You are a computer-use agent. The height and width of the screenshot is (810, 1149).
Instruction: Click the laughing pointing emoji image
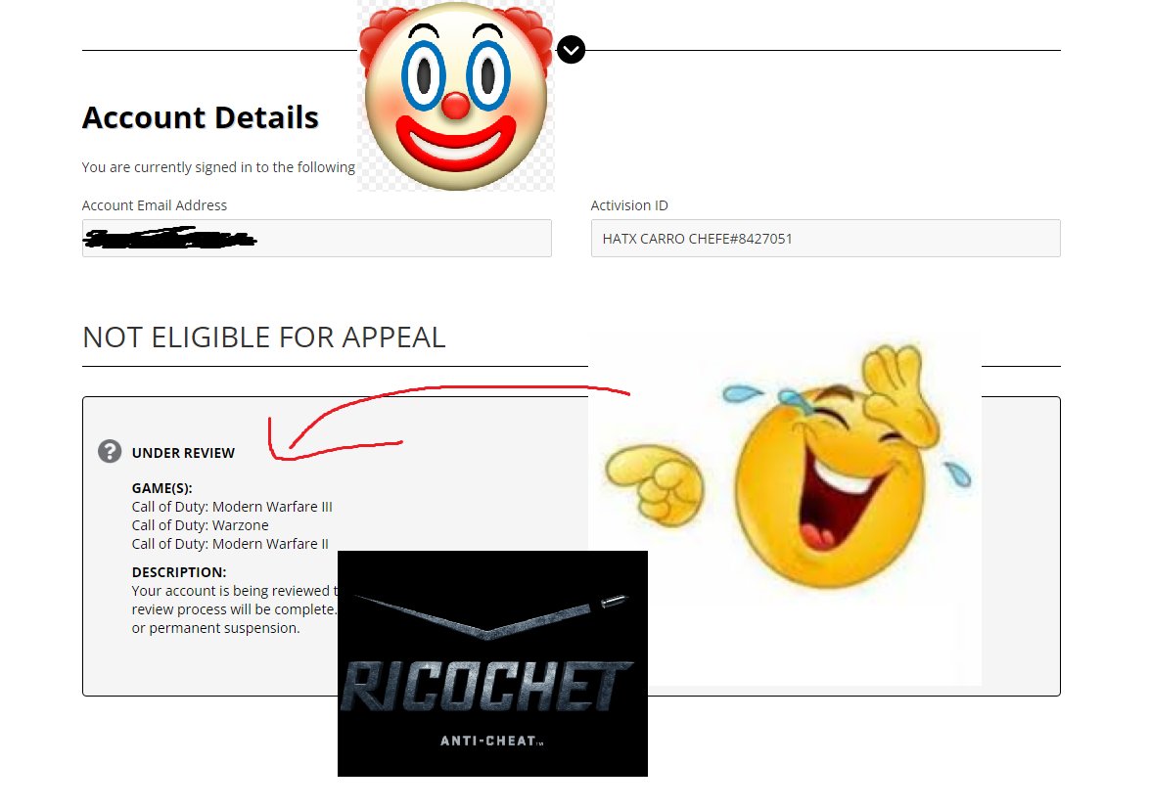tap(785, 509)
